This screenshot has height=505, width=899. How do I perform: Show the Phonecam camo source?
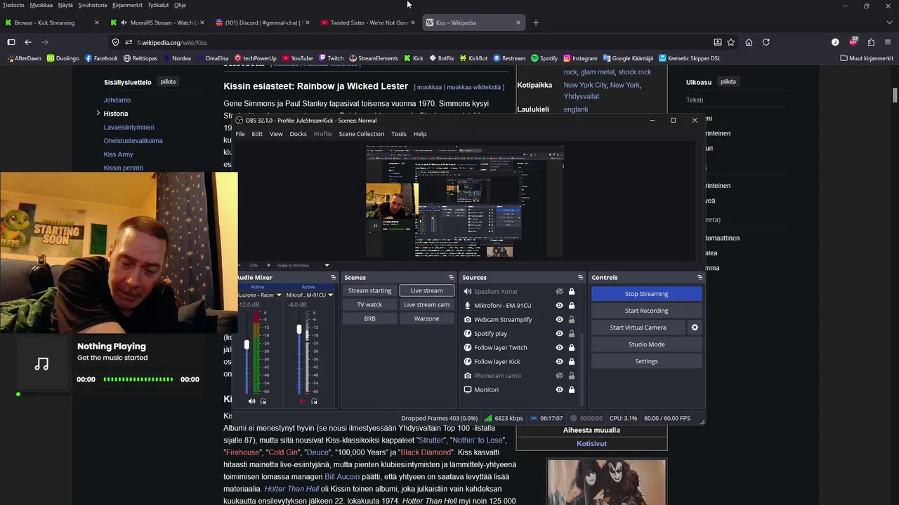tap(560, 376)
